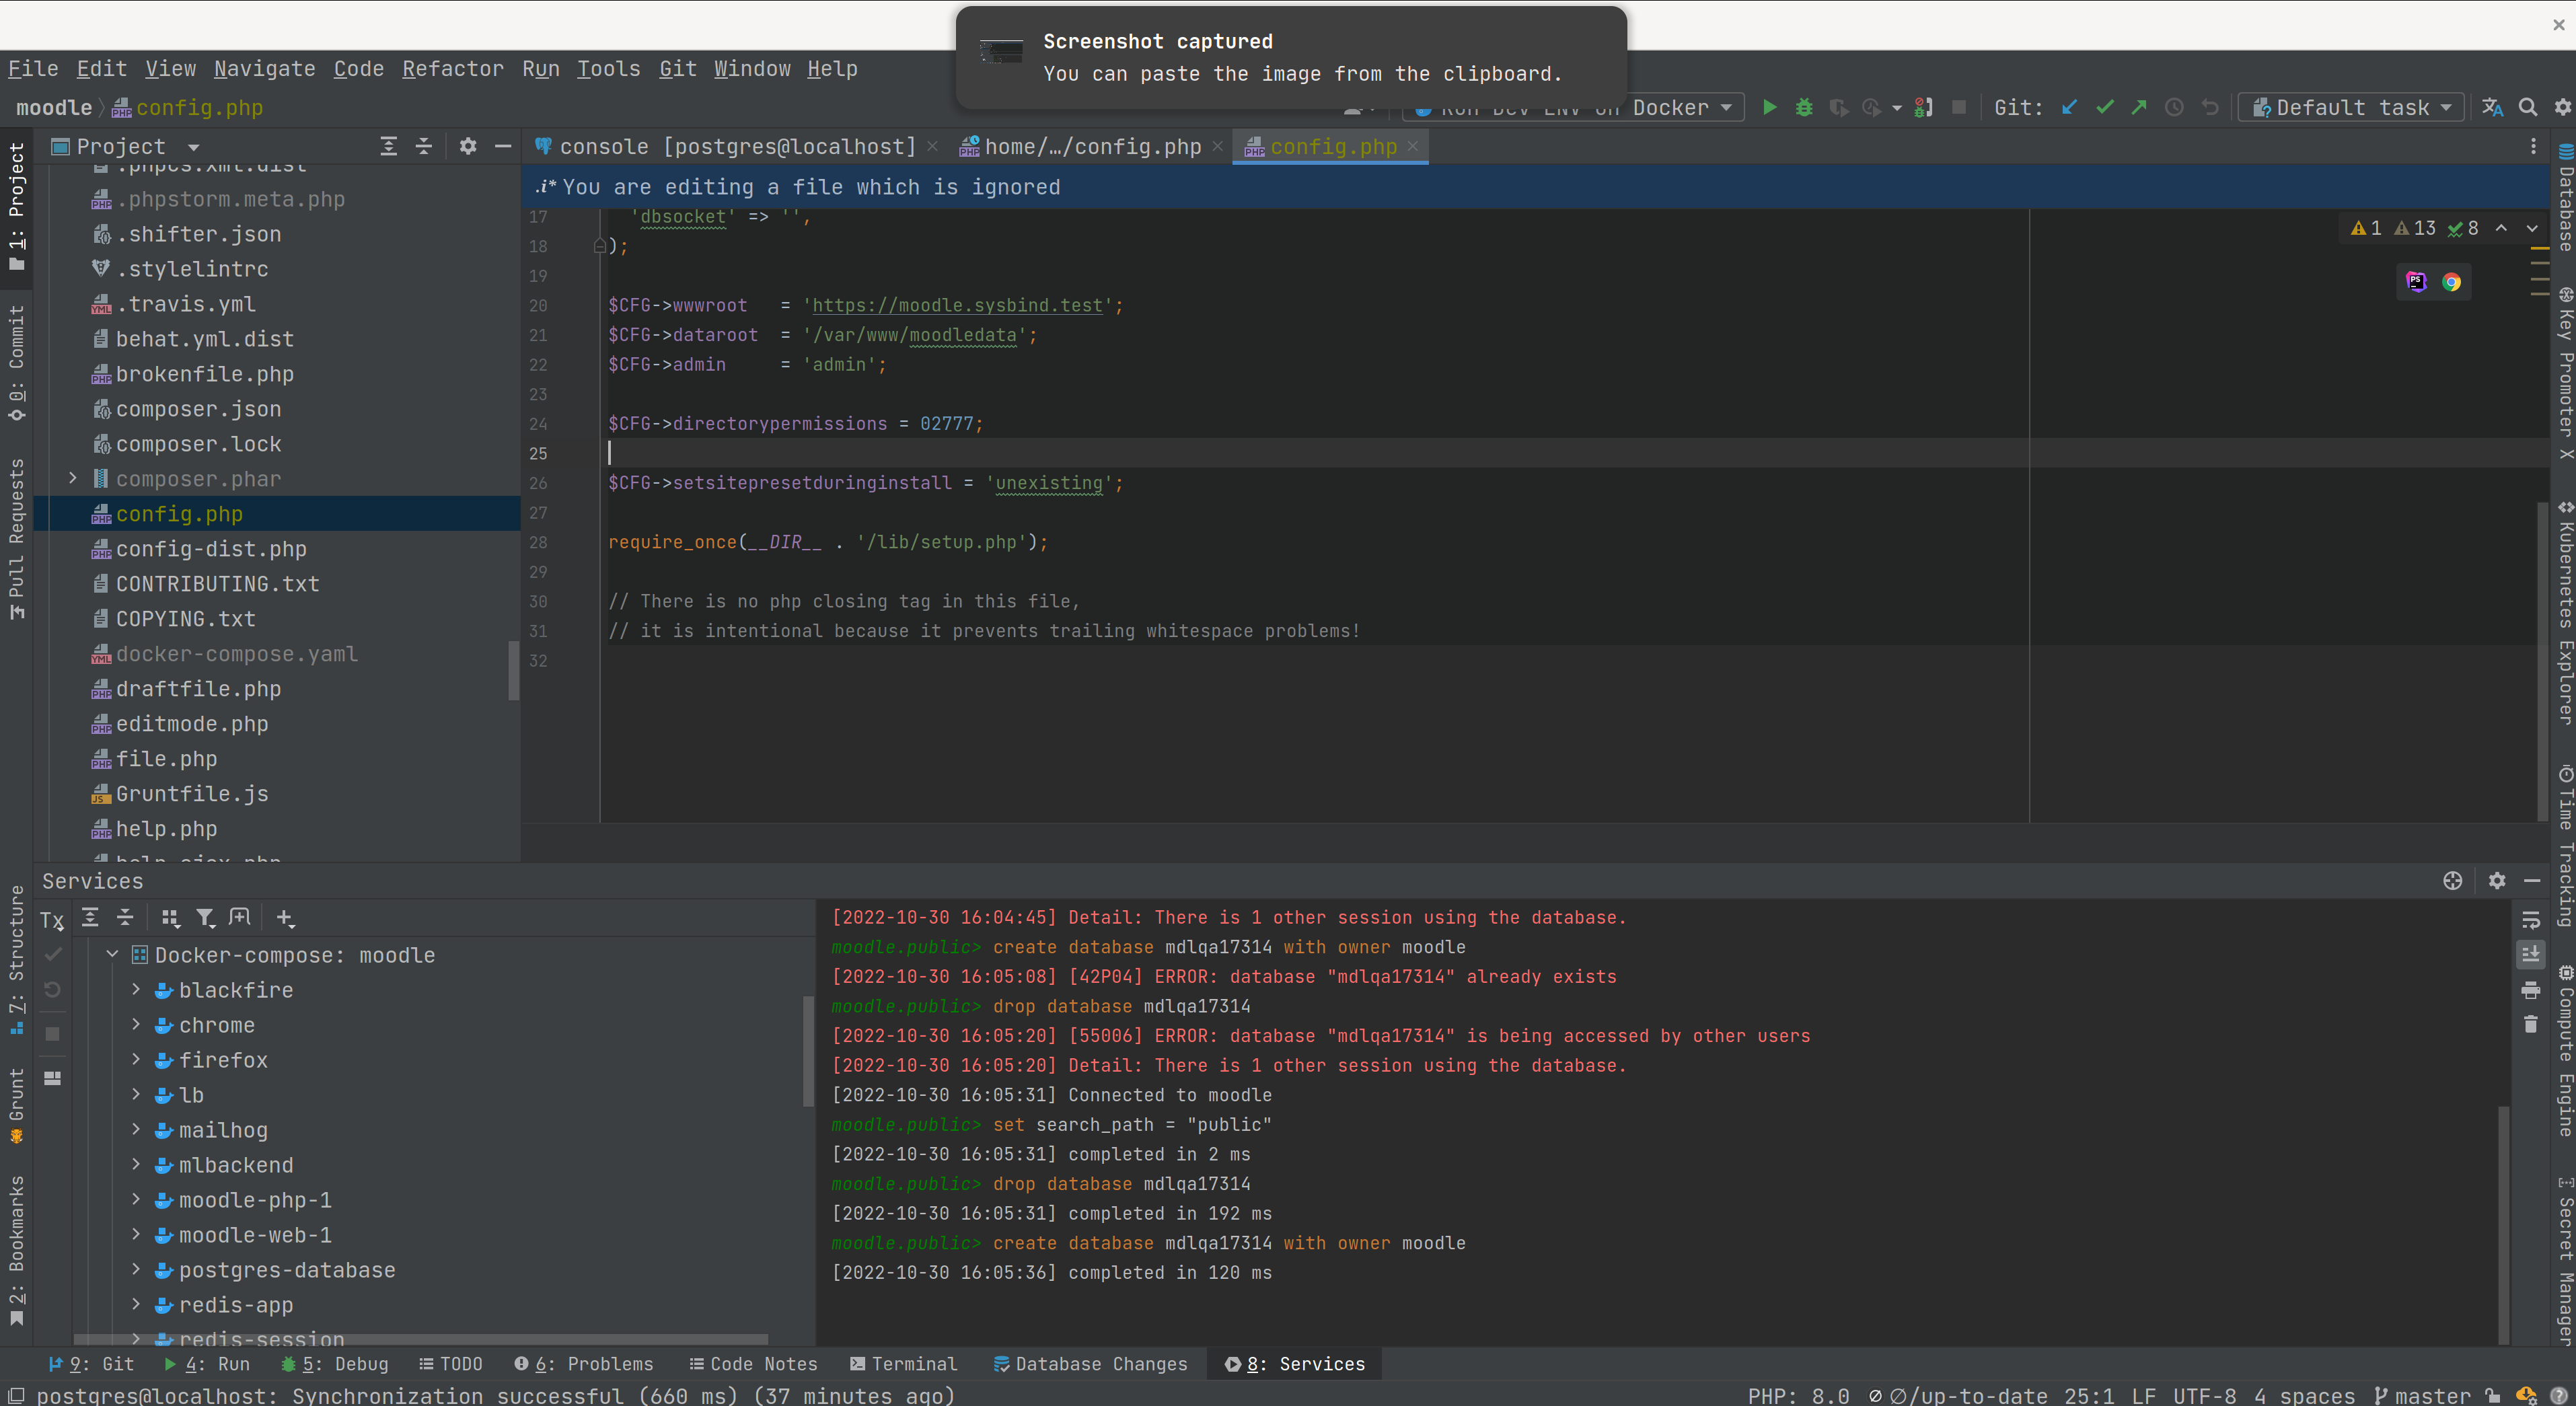This screenshot has width=2576, height=1406.
Task: Open Services panel settings gear
Action: click(x=2497, y=881)
